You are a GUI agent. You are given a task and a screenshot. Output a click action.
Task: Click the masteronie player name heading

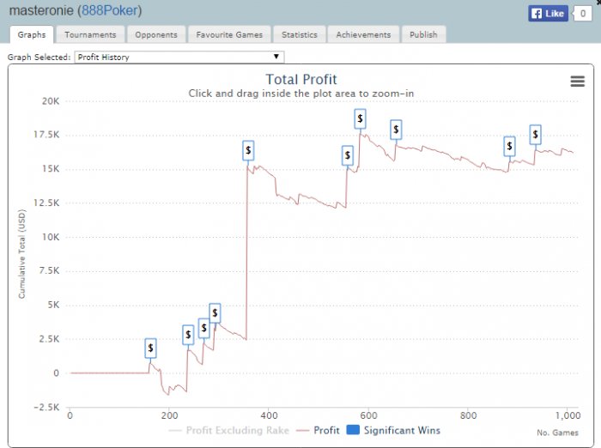coord(41,10)
